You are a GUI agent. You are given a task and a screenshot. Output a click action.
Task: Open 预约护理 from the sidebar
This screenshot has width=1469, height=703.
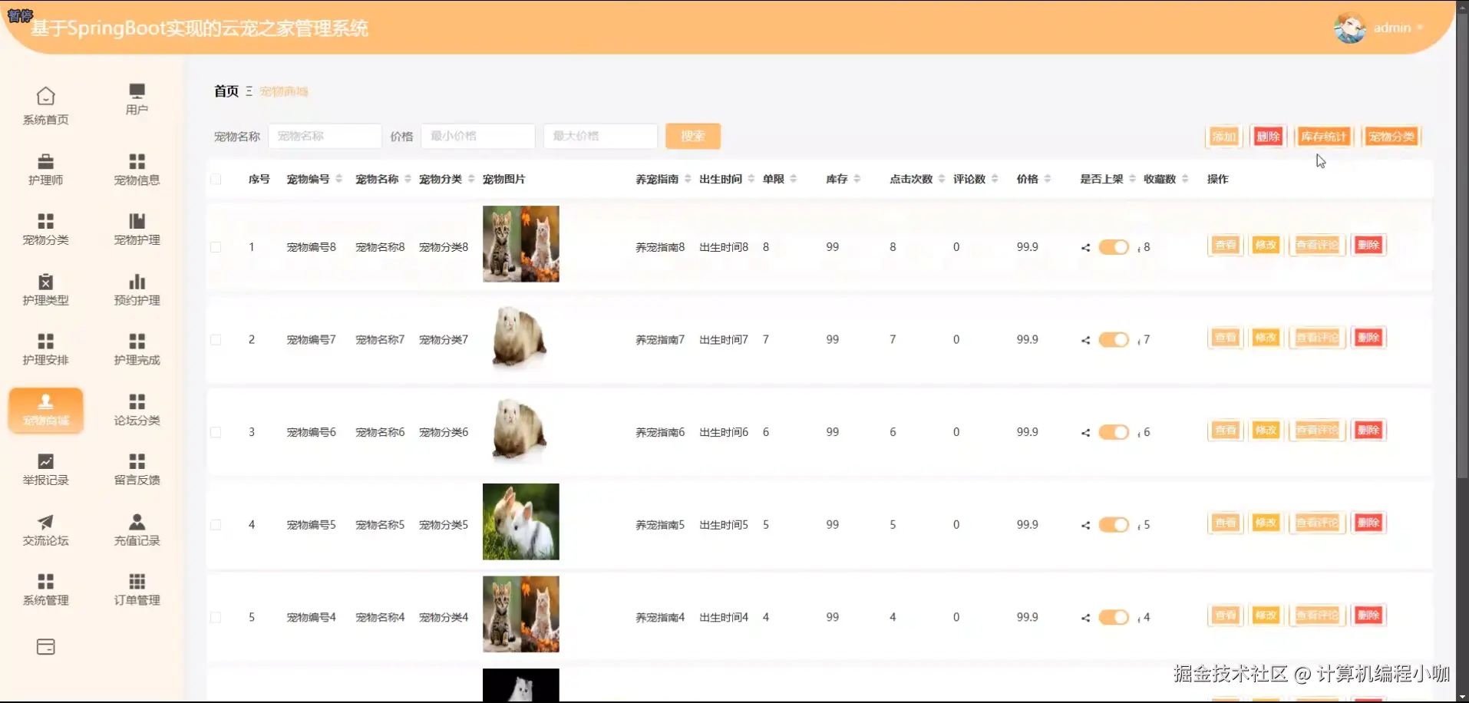[x=137, y=289]
